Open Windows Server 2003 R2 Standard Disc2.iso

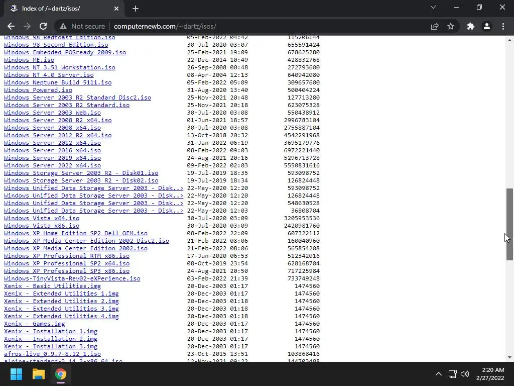(77, 98)
